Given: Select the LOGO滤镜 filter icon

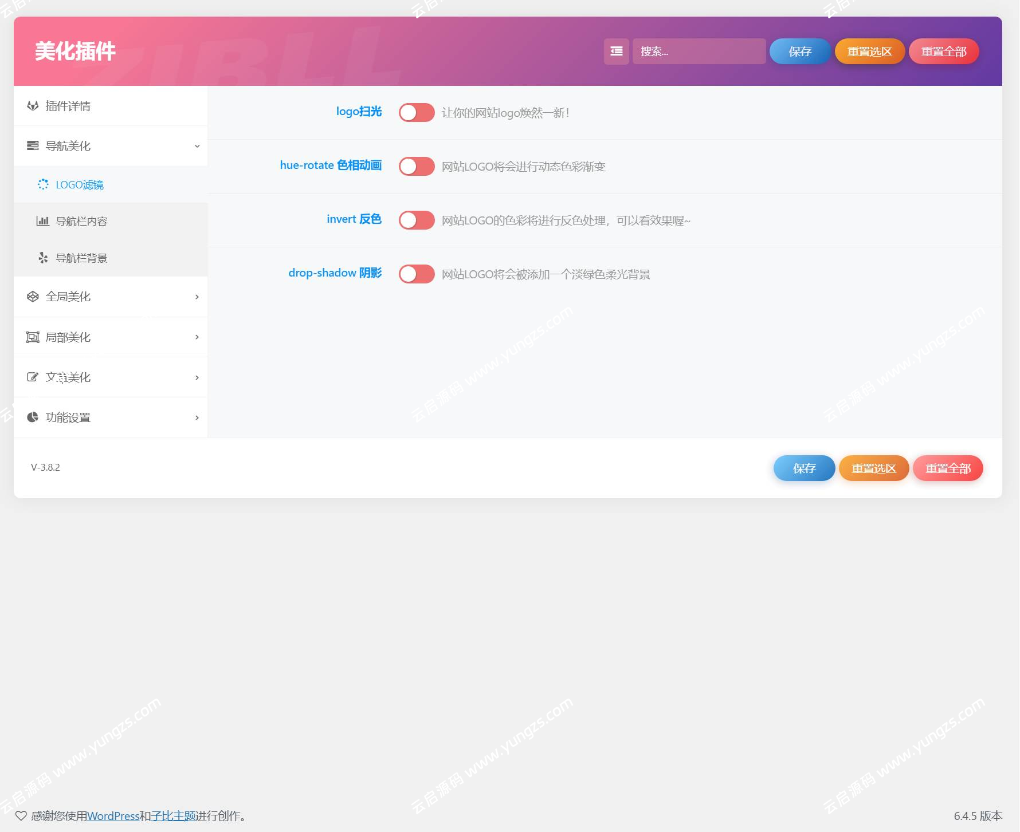Looking at the screenshot, I should [x=44, y=184].
